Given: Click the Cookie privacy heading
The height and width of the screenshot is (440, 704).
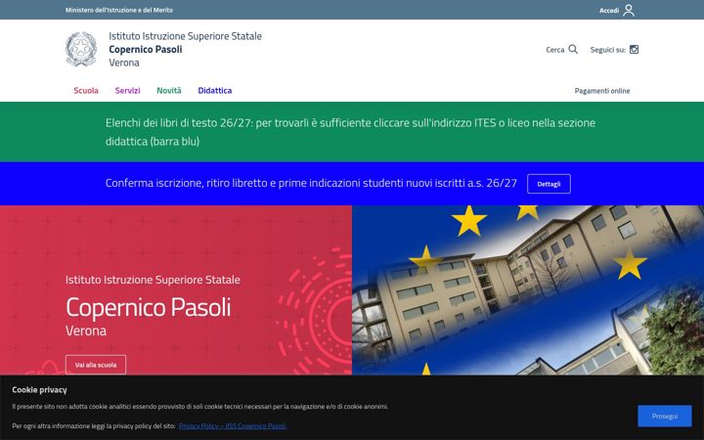Looking at the screenshot, I should [x=39, y=390].
